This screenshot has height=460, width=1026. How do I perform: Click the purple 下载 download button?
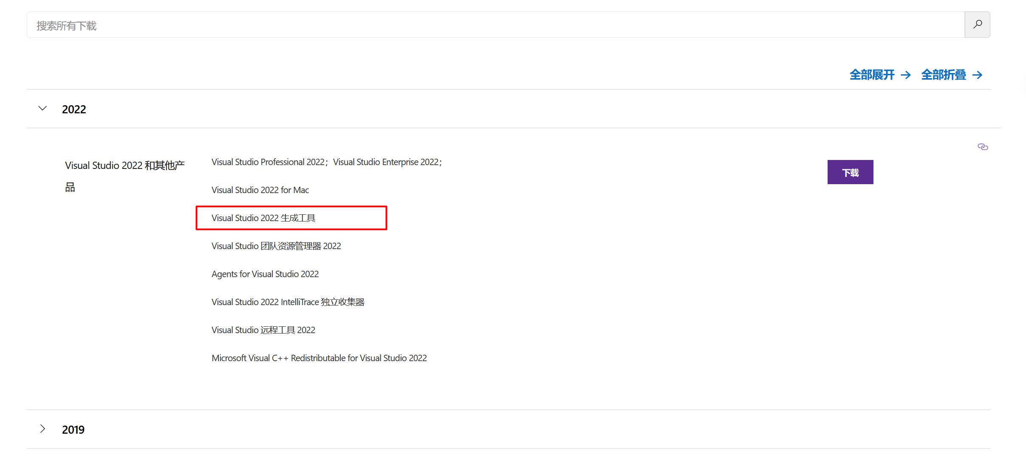(850, 172)
